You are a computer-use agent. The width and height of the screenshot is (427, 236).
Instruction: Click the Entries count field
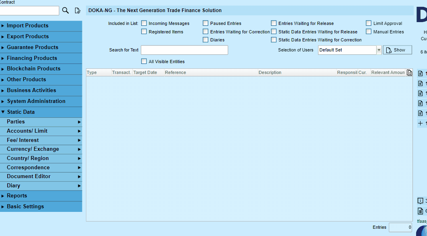point(400,227)
